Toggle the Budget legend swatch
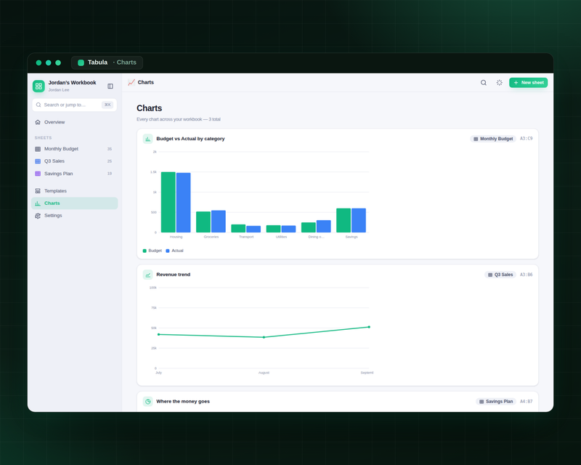The width and height of the screenshot is (581, 465). (145, 251)
